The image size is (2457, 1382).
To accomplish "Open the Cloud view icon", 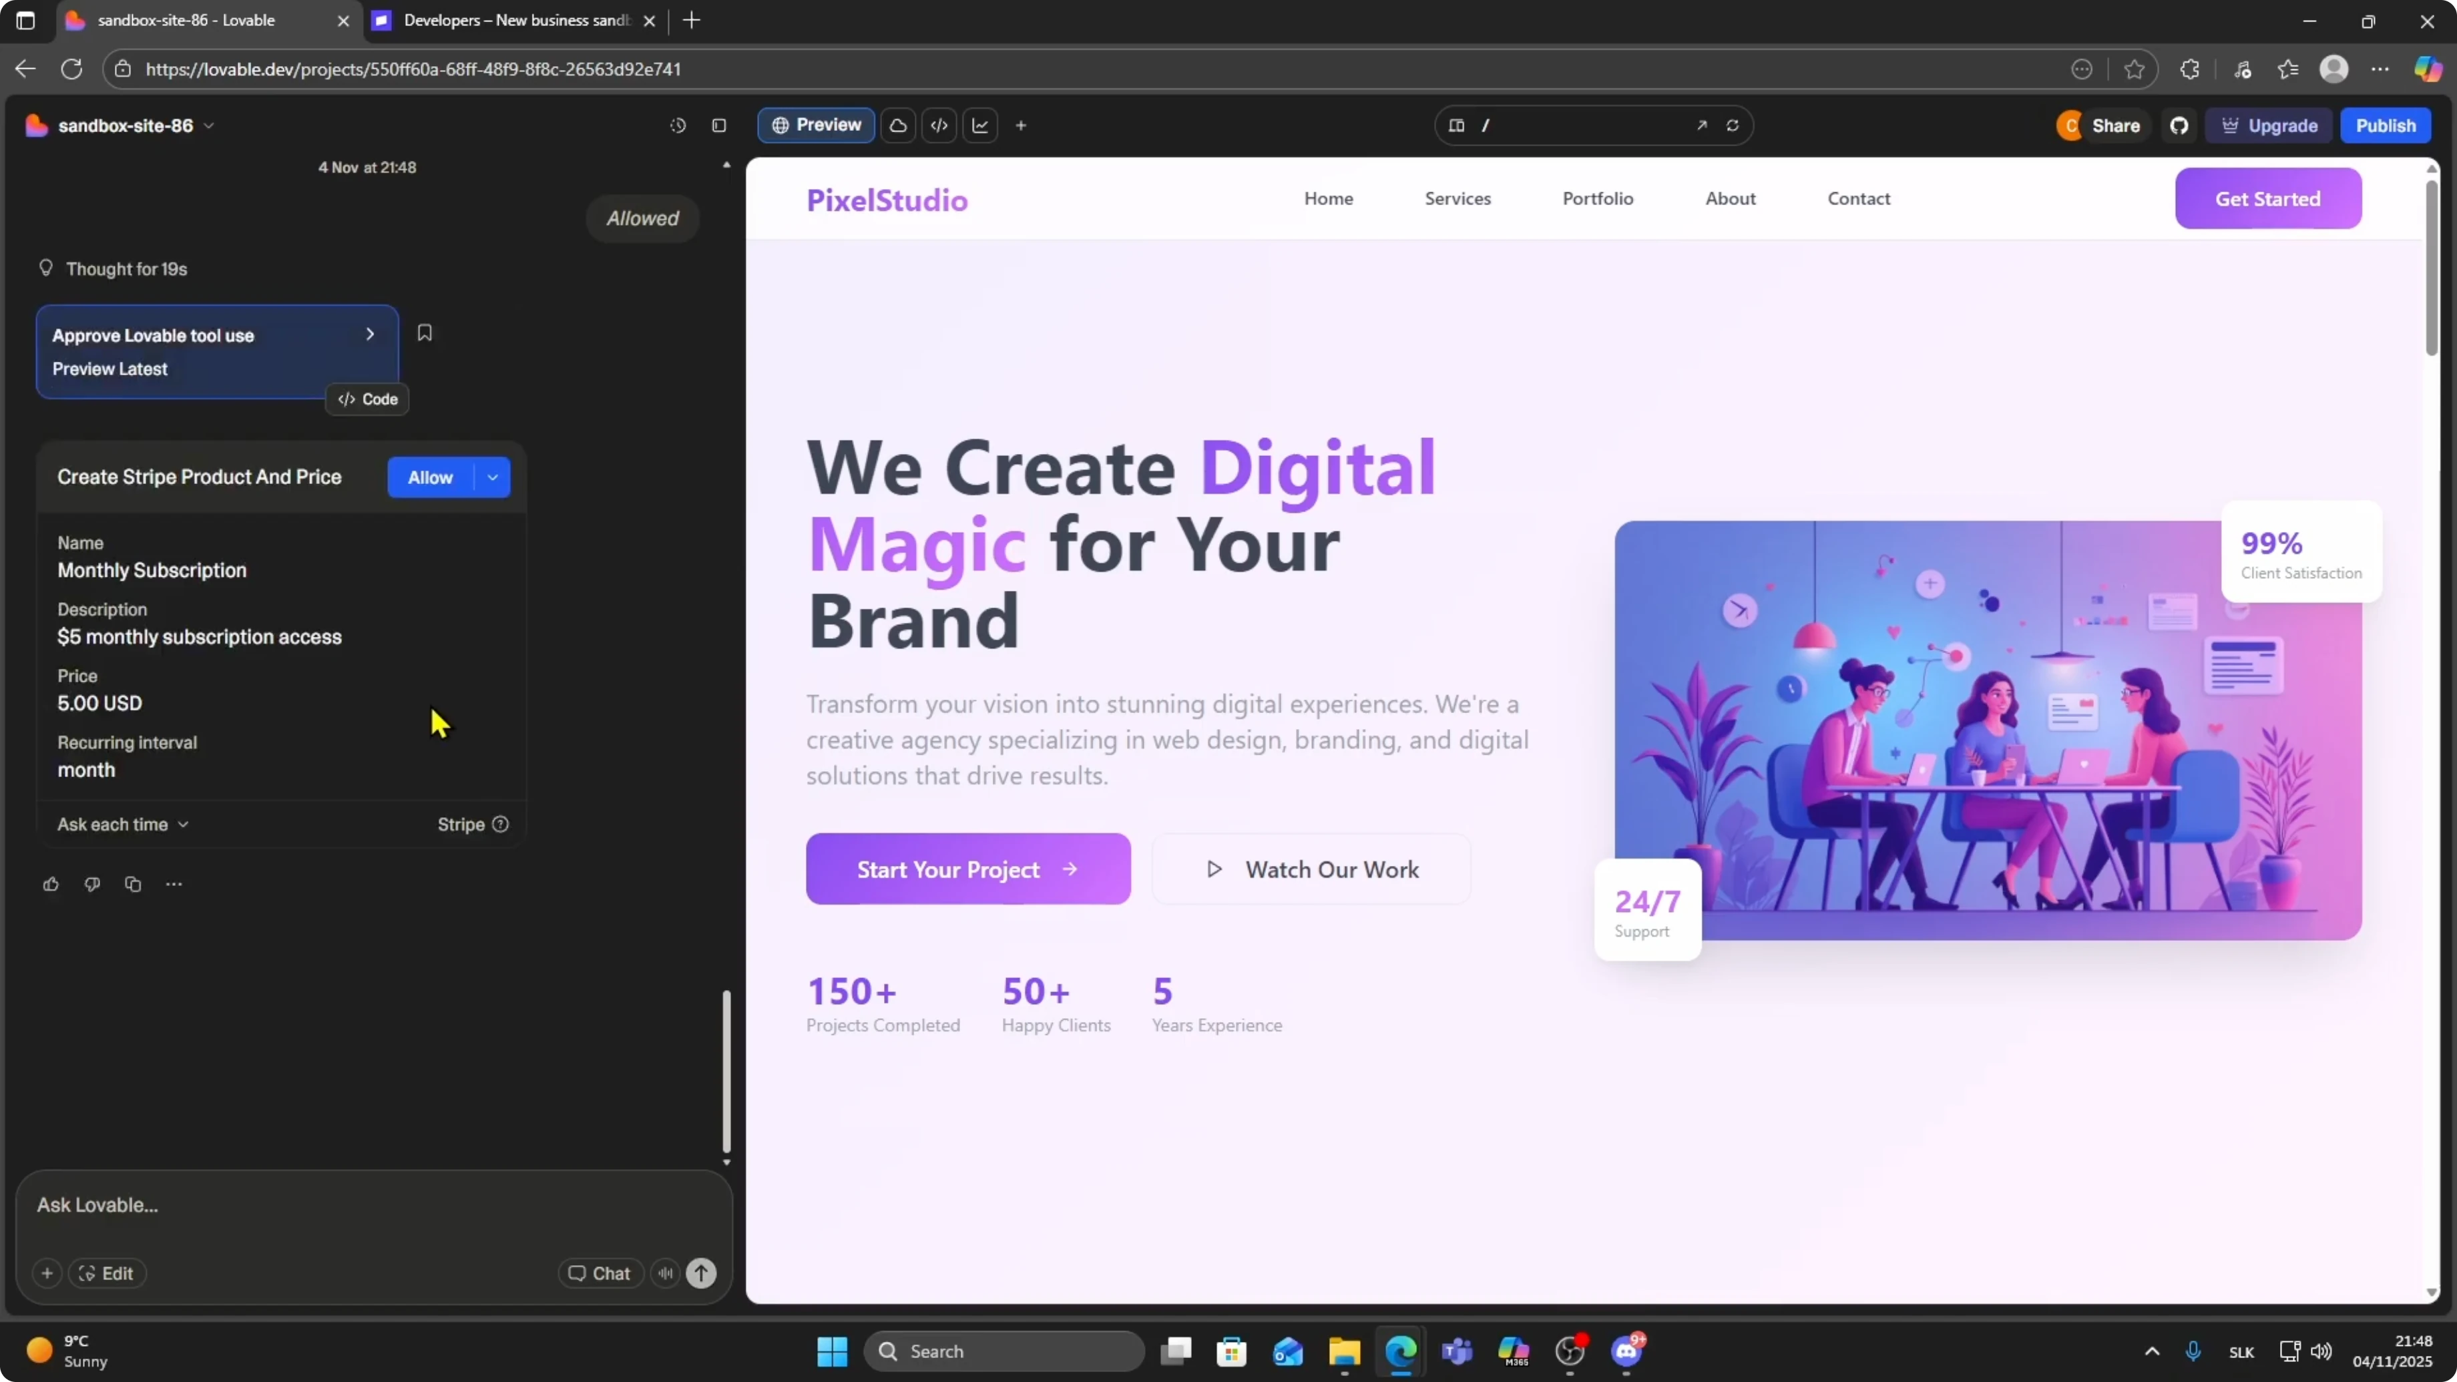I will tap(897, 126).
